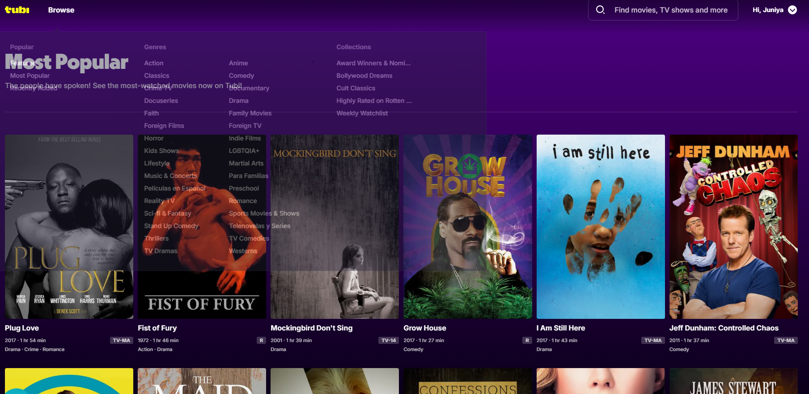Open the Grow House poster
This screenshot has width=809, height=394.
[x=468, y=227]
